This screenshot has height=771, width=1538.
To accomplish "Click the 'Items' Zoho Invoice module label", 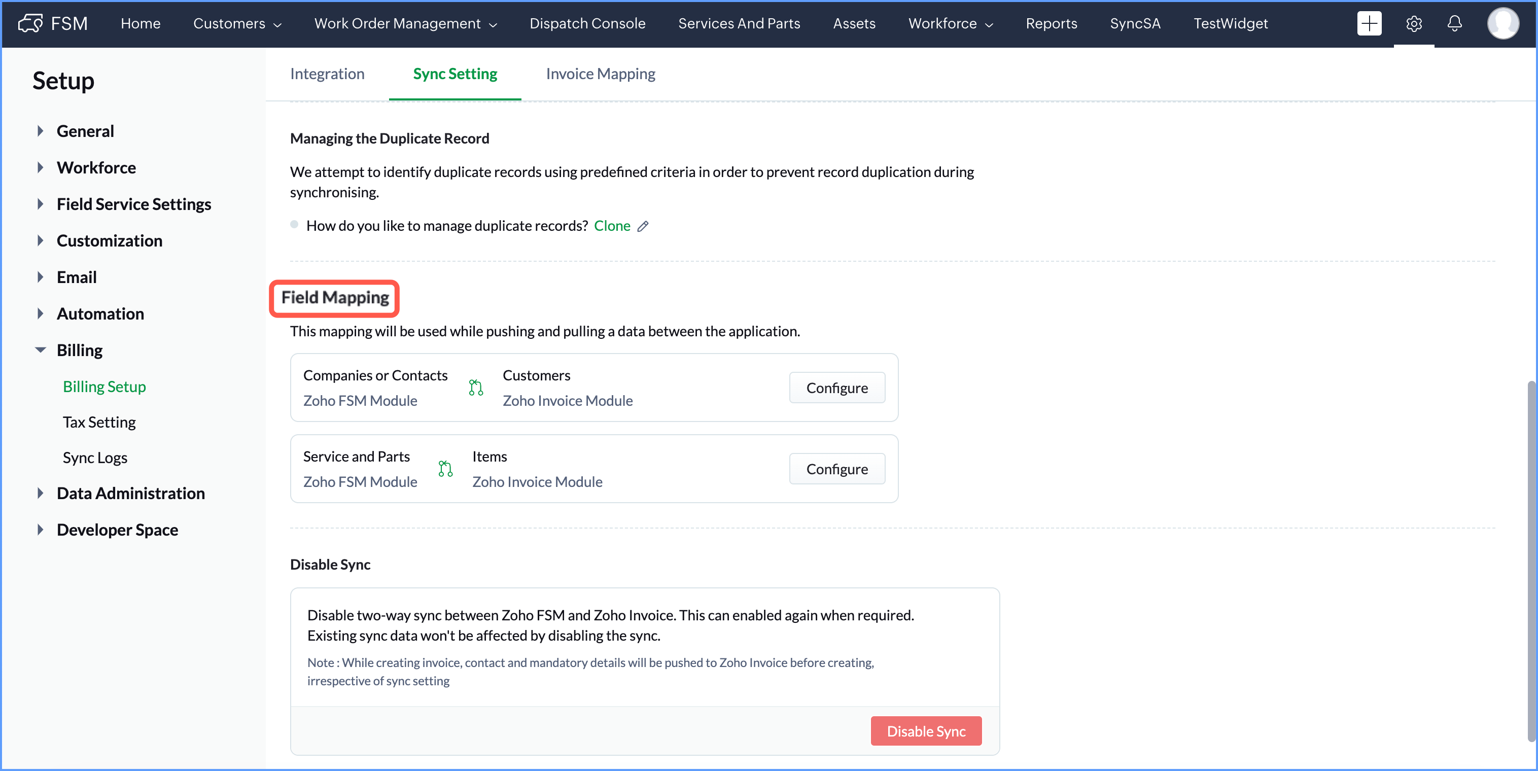I will (490, 457).
